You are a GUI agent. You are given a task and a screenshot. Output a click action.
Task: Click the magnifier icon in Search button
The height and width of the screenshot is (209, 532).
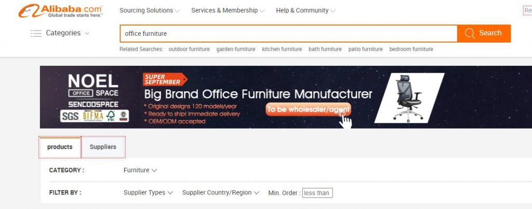(x=470, y=33)
